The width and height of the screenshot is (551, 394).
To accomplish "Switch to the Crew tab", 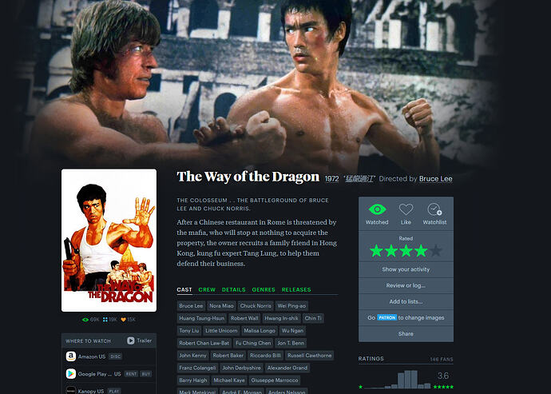I will (x=207, y=289).
